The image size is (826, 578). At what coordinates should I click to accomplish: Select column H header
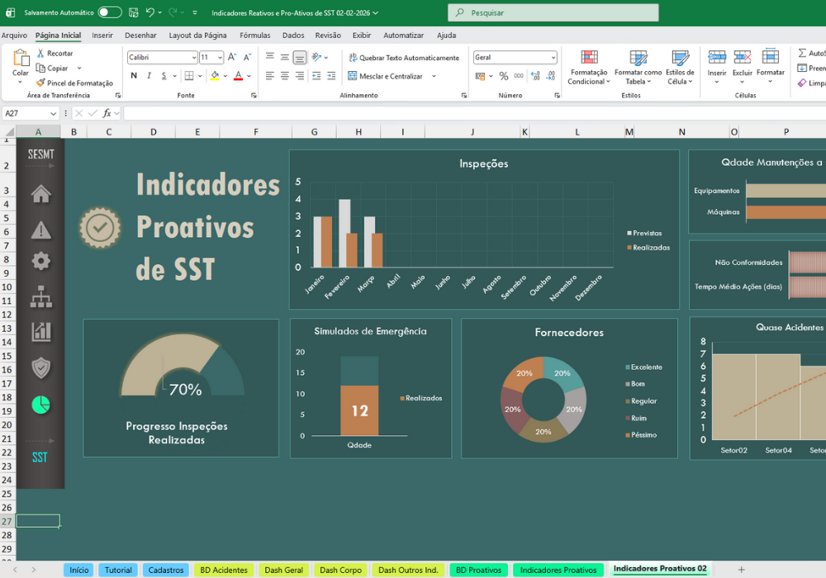(x=358, y=131)
